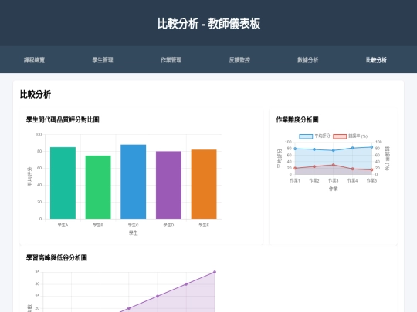Select the green bar for 學生B
This screenshot has height=312, width=417.
pos(98,187)
